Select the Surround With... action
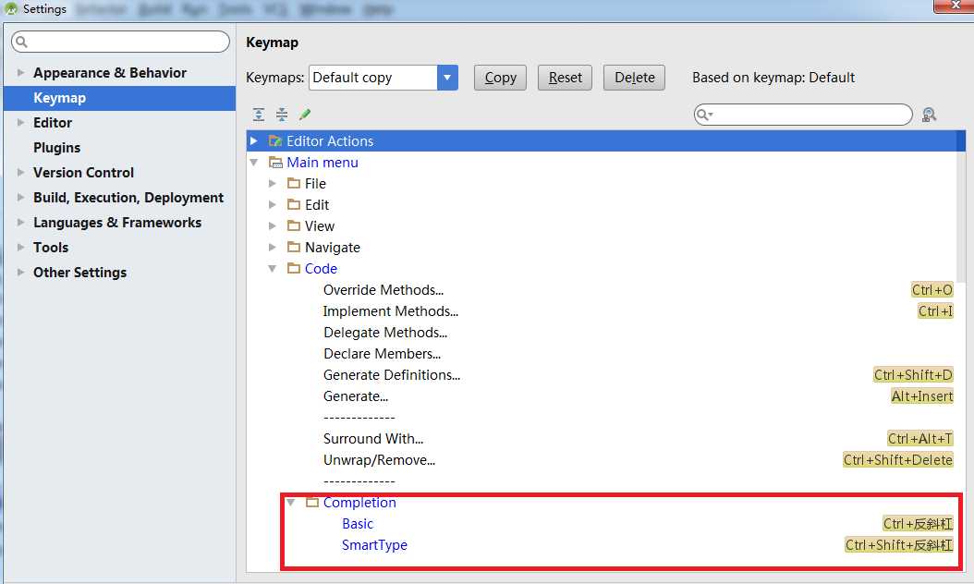Screen dimensions: 974x584 pos(372,439)
